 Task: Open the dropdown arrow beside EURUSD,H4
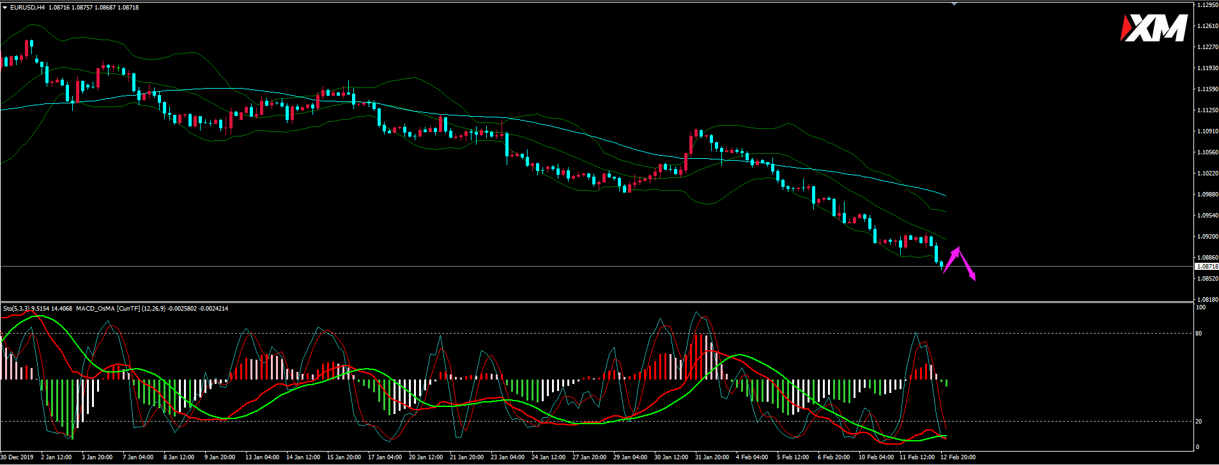(x=4, y=8)
